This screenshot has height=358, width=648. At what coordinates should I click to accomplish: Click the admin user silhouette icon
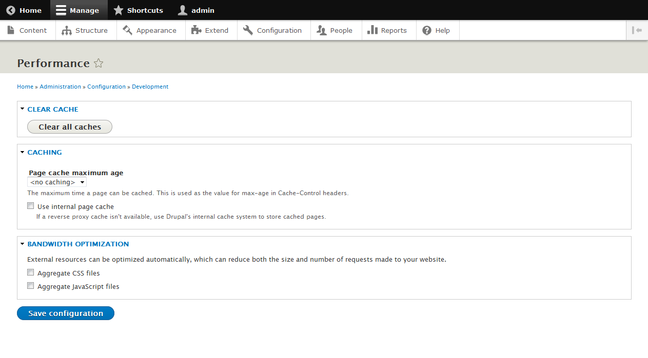pos(183,10)
